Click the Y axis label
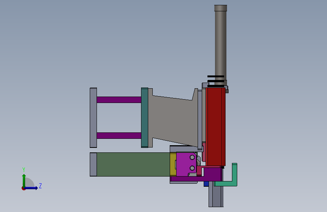 click(23, 169)
